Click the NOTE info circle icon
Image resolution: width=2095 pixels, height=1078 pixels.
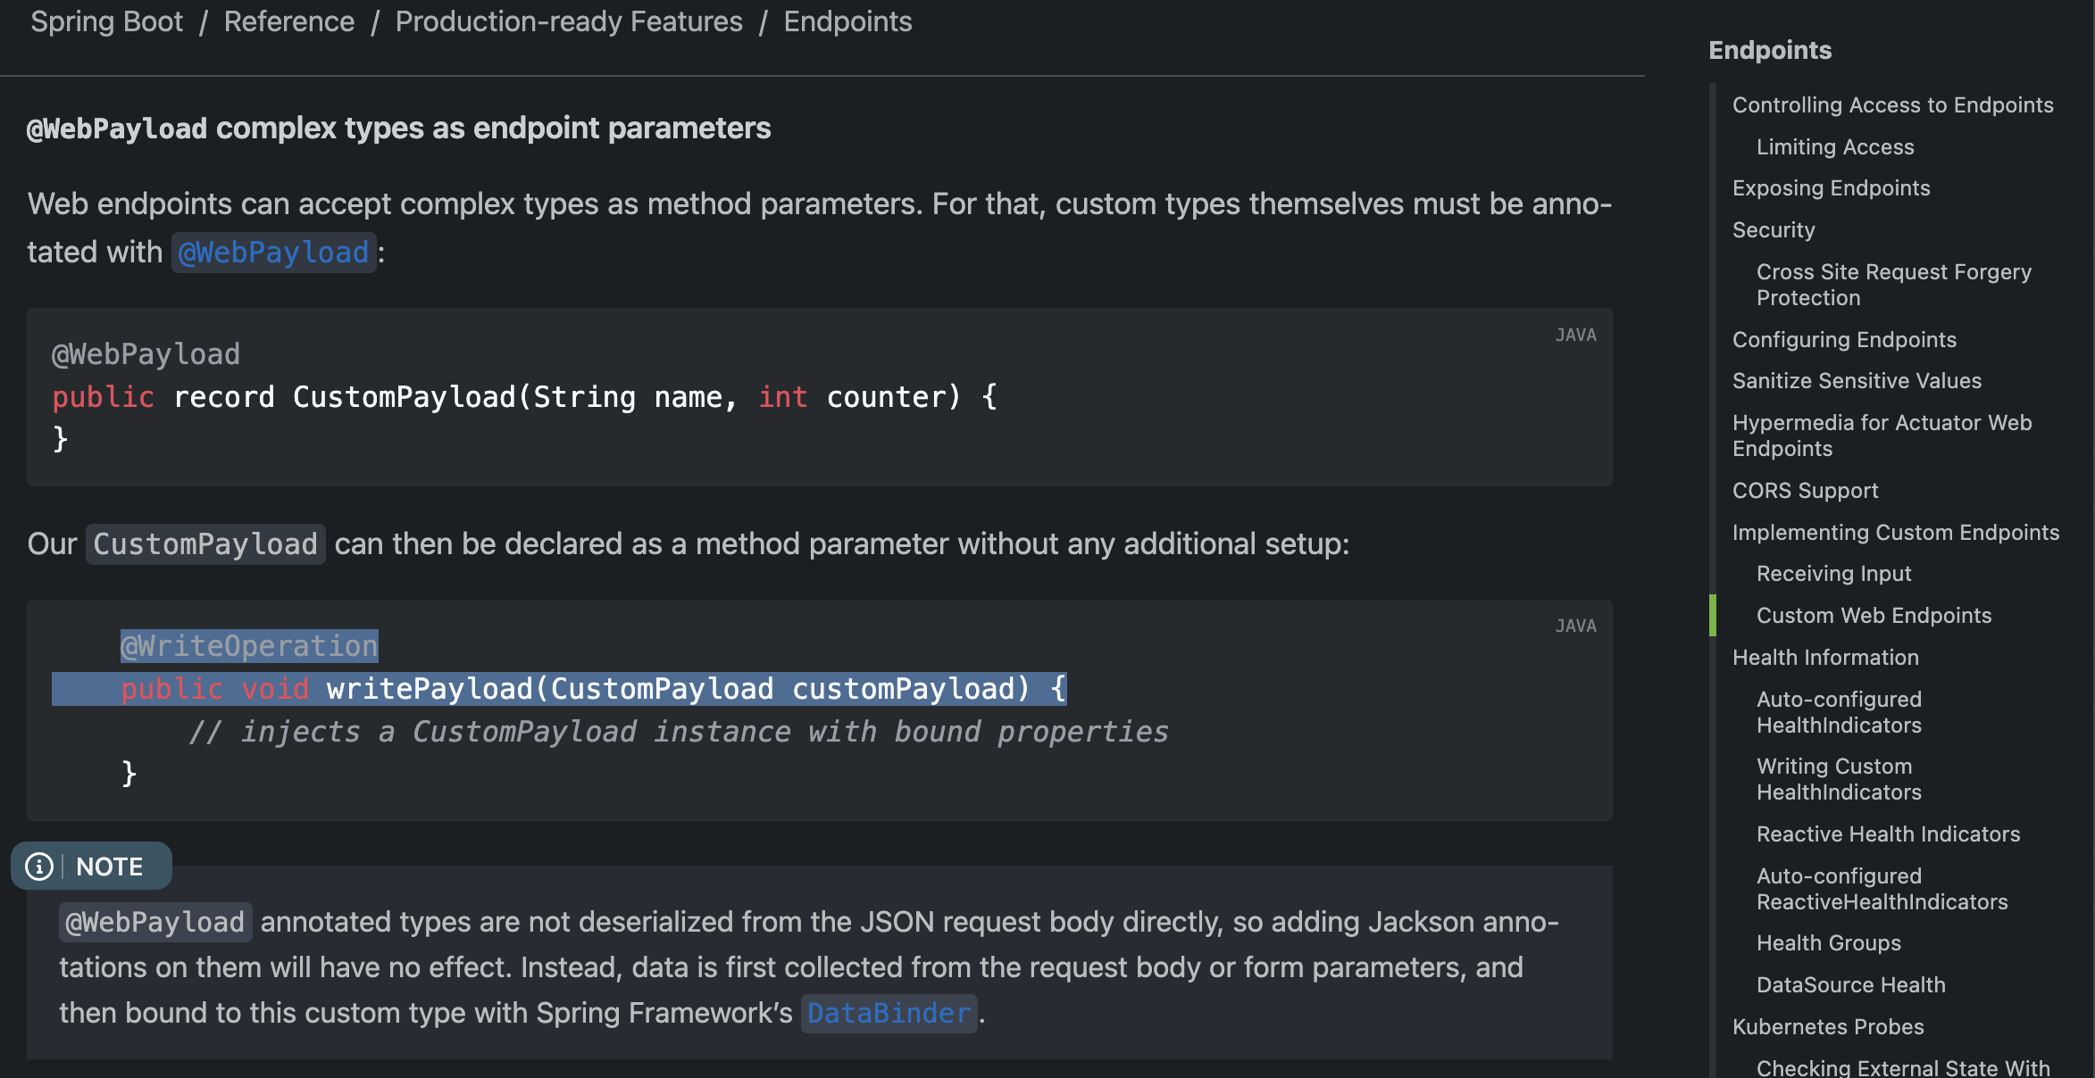[39, 867]
